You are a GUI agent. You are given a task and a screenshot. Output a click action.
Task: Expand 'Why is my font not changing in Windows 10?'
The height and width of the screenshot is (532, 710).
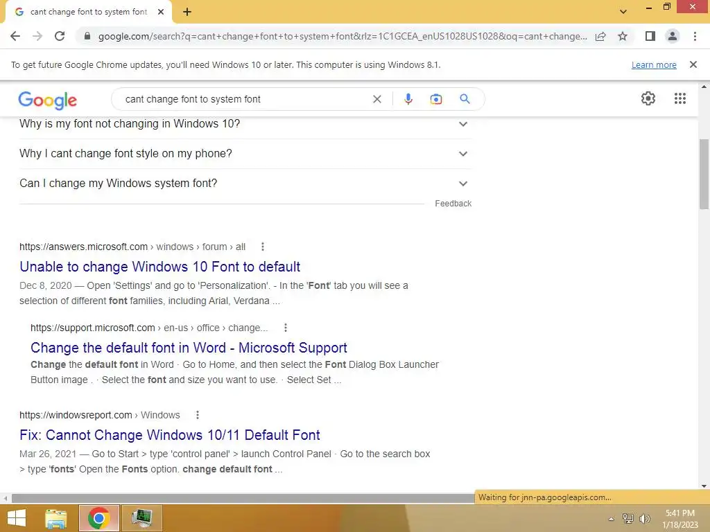click(x=245, y=123)
